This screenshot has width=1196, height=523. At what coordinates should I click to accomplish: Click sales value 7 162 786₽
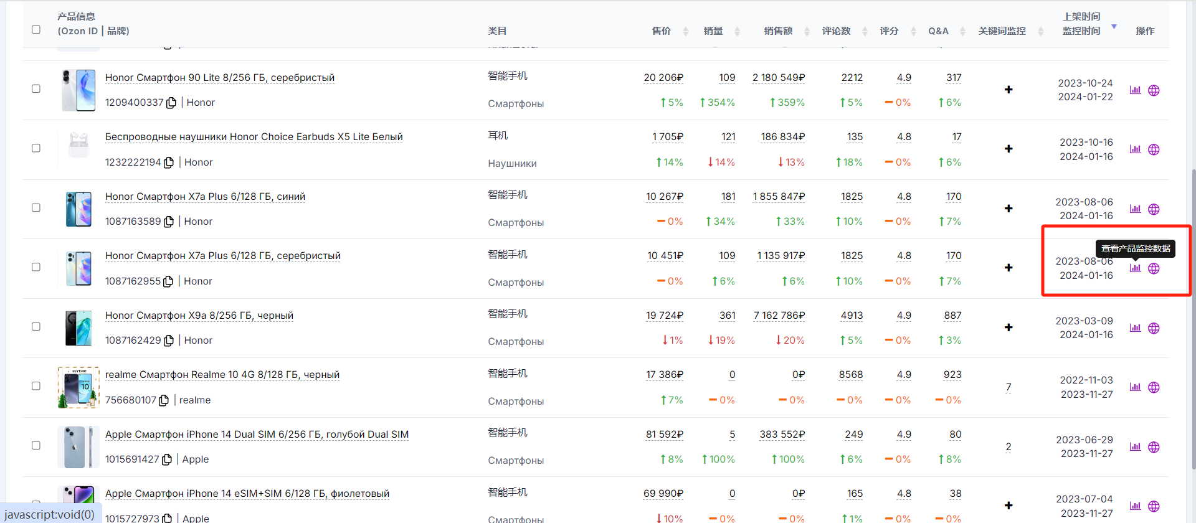779,316
